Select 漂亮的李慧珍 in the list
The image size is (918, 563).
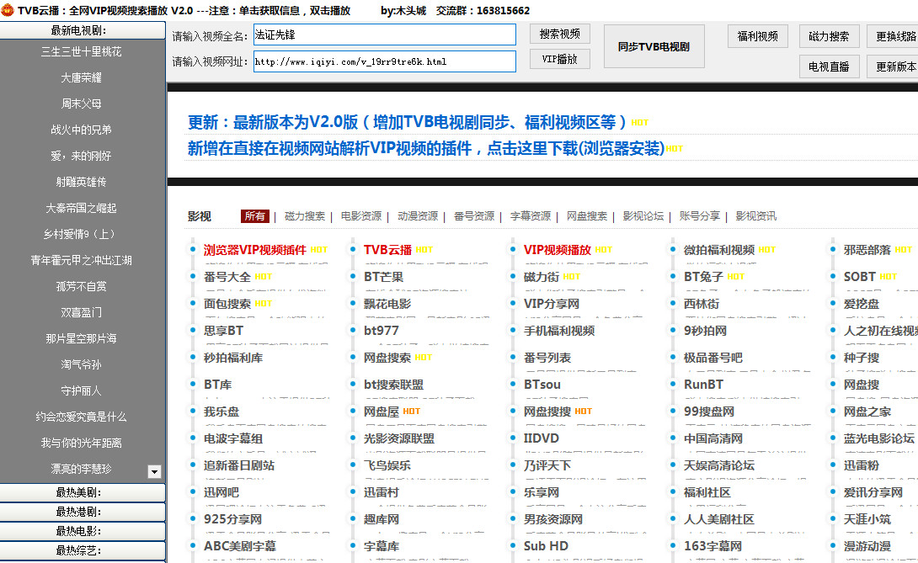click(82, 469)
